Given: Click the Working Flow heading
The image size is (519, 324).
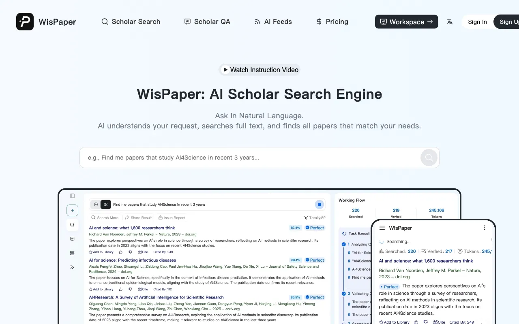Looking at the screenshot, I should pos(352,200).
